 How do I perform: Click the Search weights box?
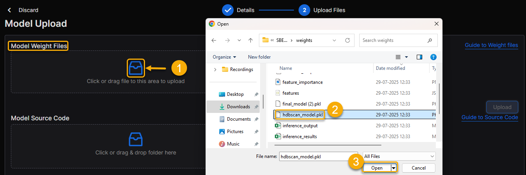[393, 40]
